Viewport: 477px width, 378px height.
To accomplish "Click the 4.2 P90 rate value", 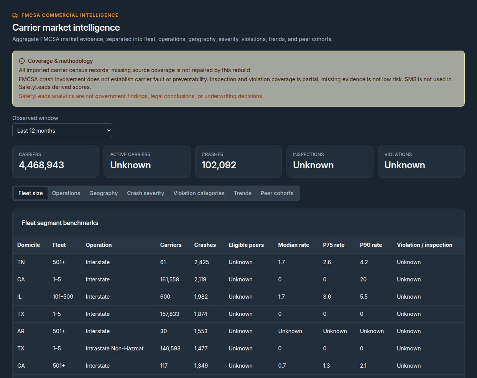I will point(364,262).
